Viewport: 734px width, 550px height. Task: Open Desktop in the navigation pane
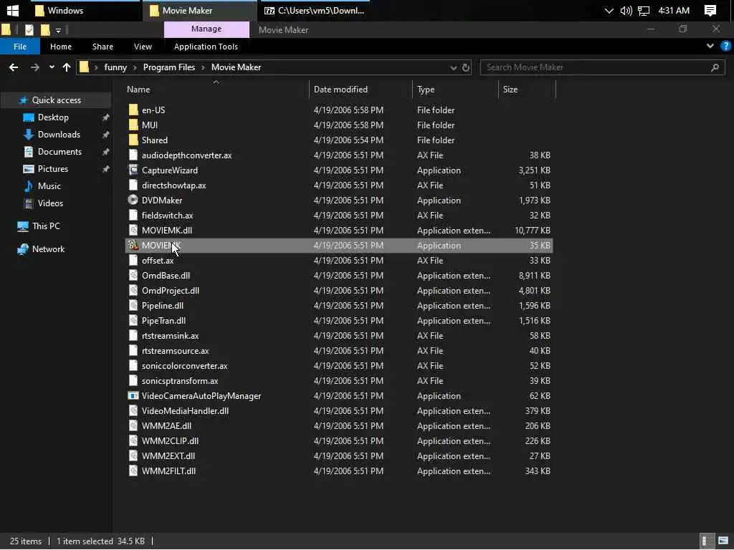[53, 117]
